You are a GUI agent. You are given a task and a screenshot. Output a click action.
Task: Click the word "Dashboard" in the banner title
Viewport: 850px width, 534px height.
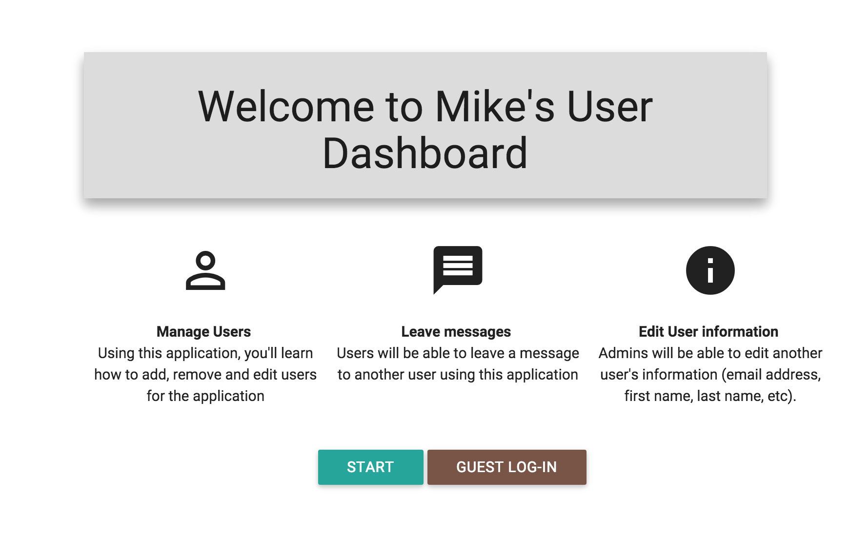(x=425, y=153)
